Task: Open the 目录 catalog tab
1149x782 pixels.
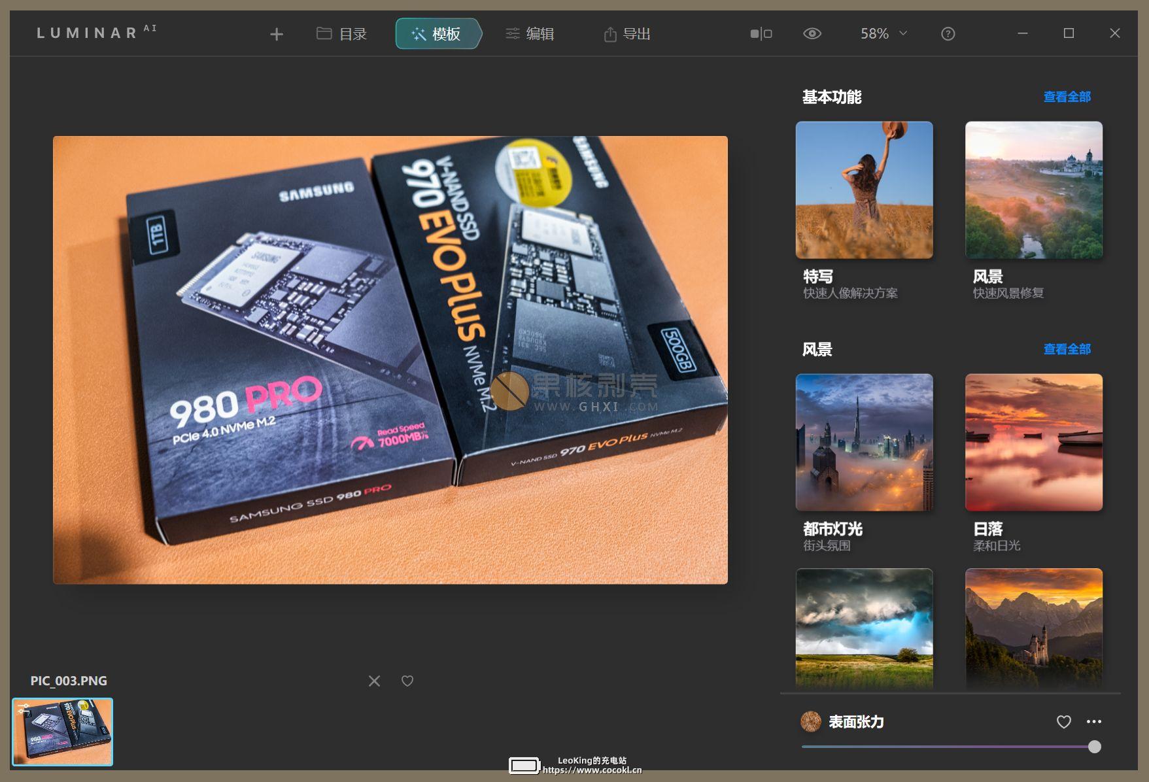Action: point(341,33)
